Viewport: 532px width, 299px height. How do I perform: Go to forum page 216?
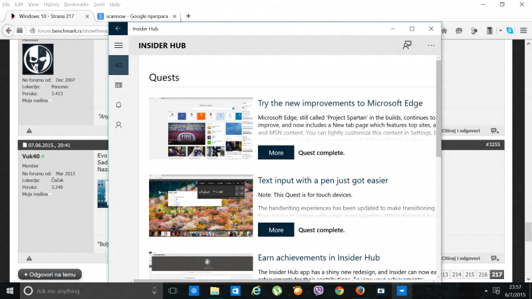click(x=483, y=274)
